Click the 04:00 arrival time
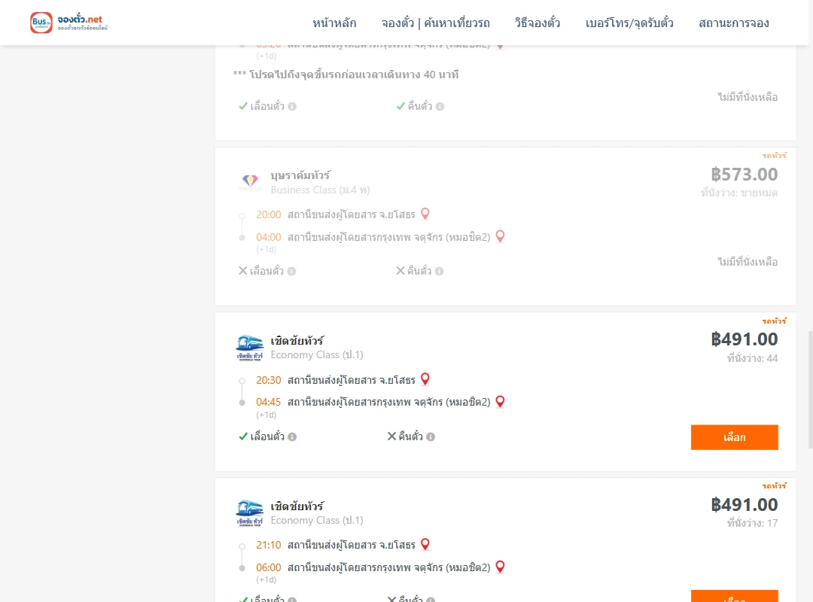Image resolution: width=813 pixels, height=602 pixels. (x=269, y=238)
